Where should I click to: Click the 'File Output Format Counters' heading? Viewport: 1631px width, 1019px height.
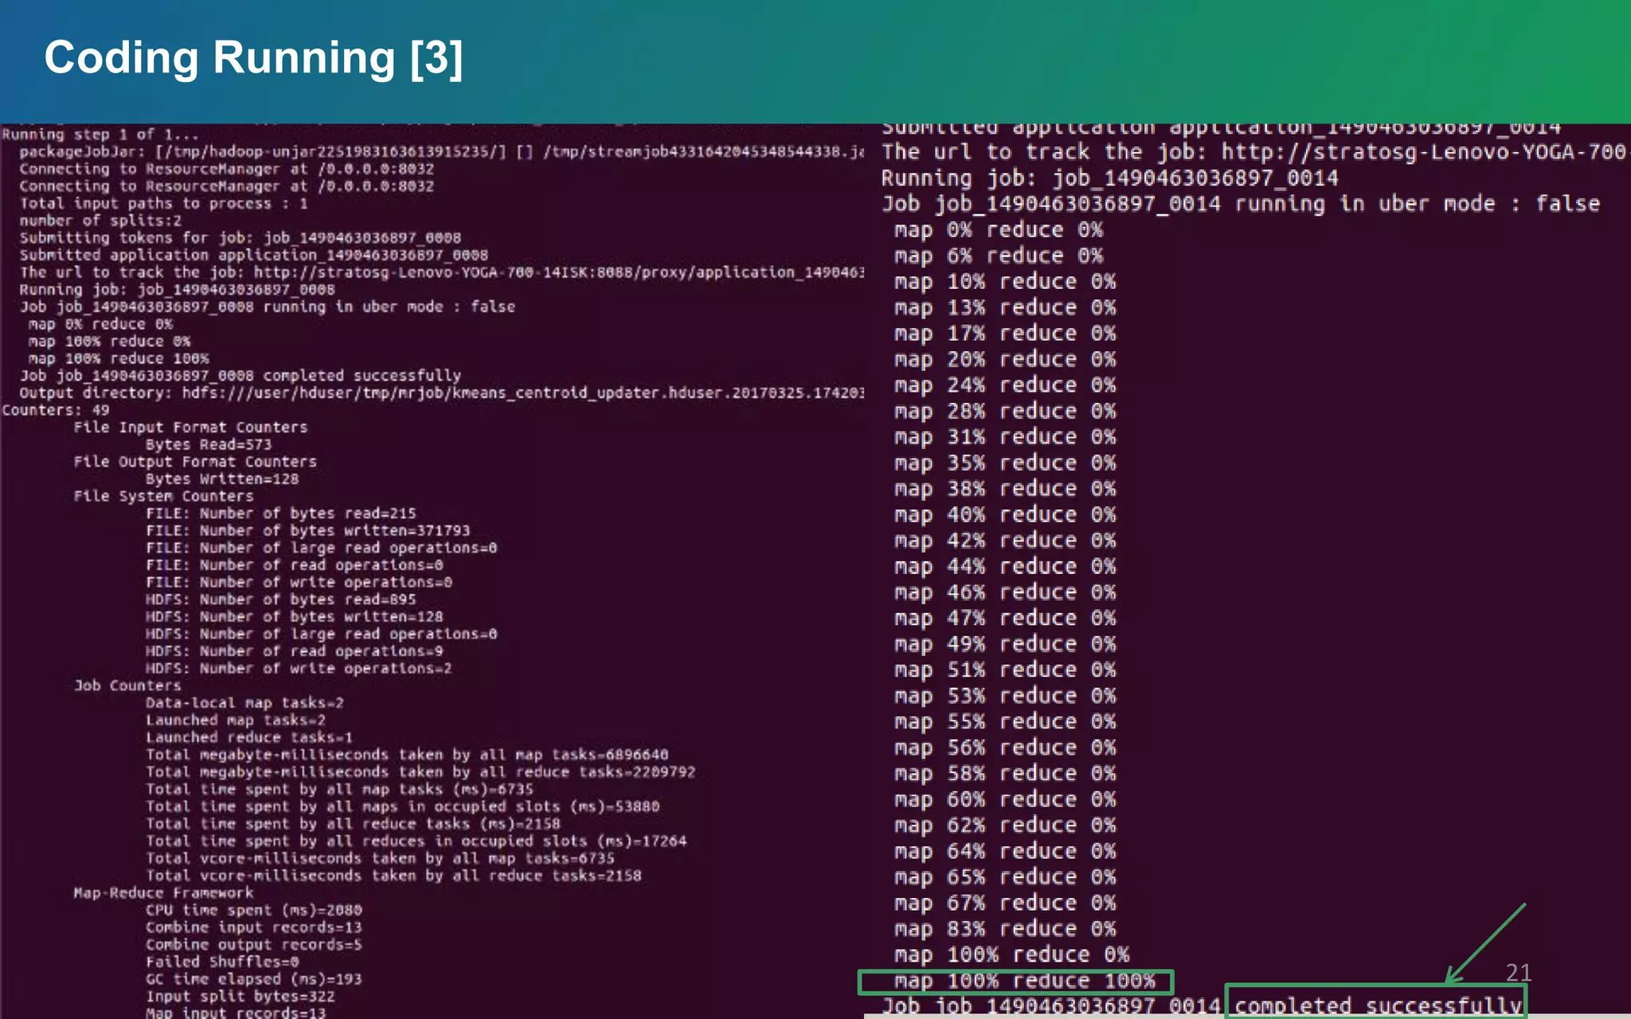[x=195, y=462]
